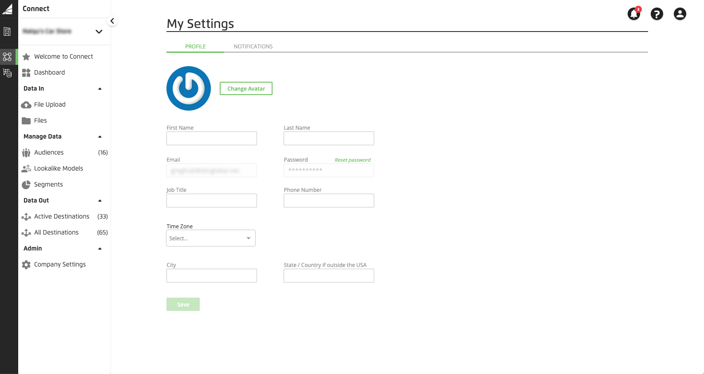Click the Change Avatar button

point(246,88)
